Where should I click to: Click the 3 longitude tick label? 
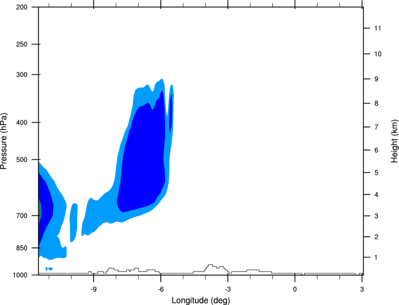click(x=362, y=289)
